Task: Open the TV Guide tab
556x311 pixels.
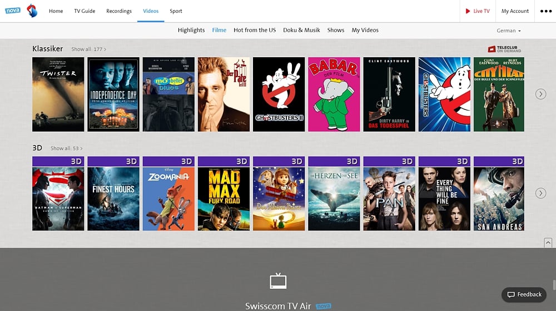Action: (85, 11)
